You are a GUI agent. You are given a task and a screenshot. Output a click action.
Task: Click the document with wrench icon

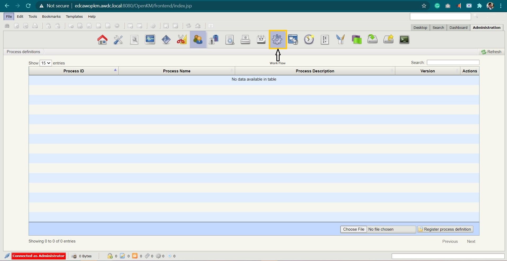tap(134, 40)
